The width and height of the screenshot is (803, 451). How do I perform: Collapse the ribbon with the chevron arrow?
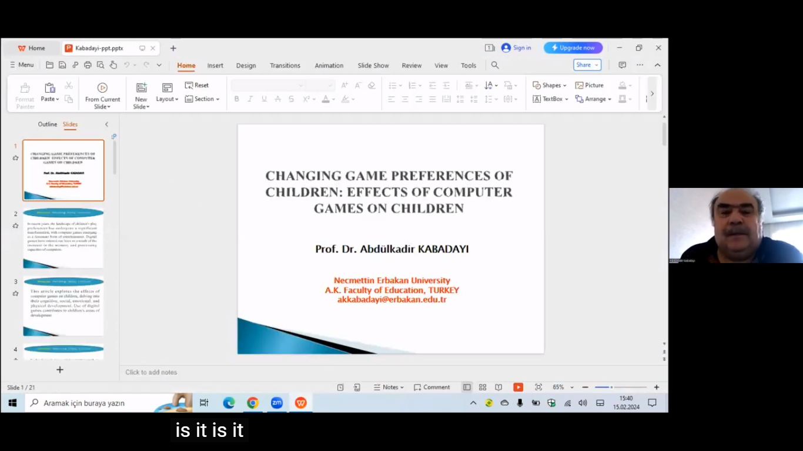(x=657, y=65)
